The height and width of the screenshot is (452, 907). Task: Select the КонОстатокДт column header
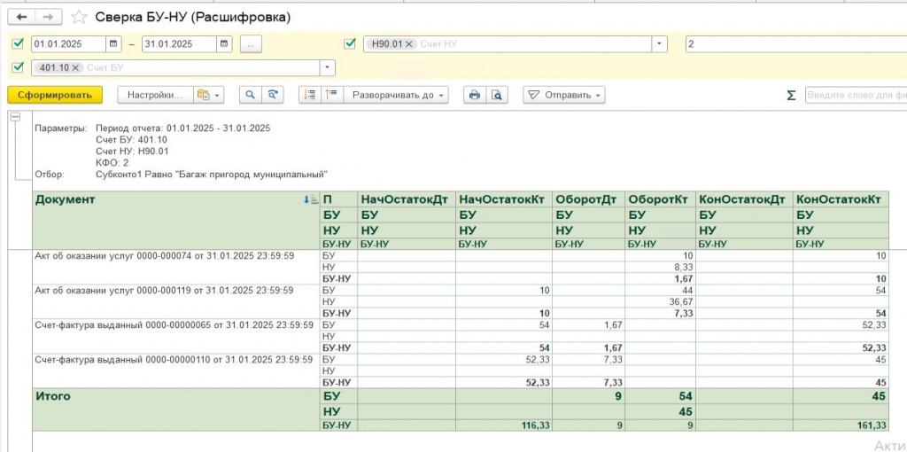click(x=742, y=200)
